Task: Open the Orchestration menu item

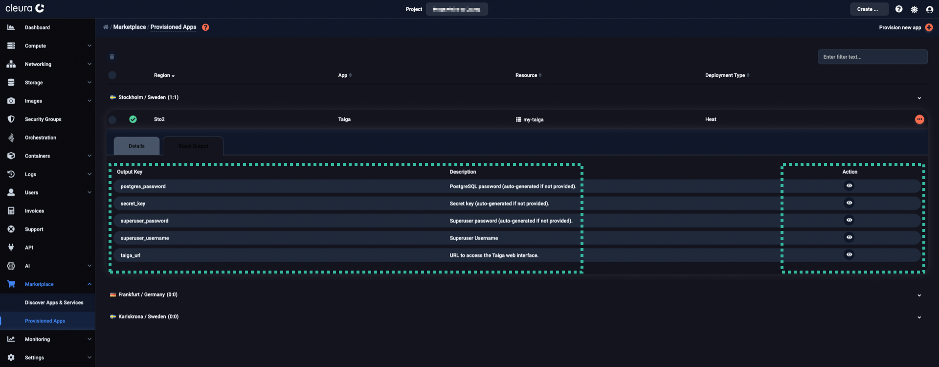Action: click(x=41, y=138)
